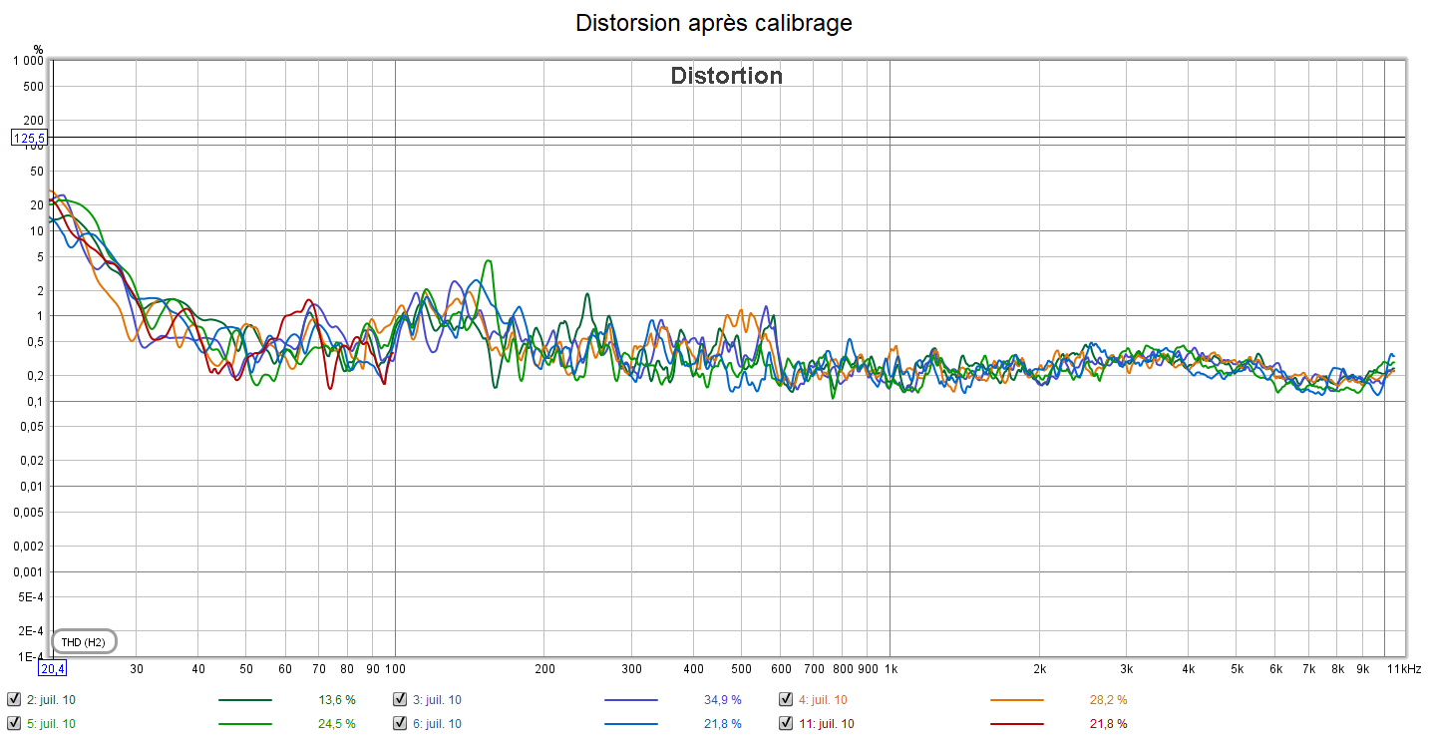The image size is (1429, 738).
Task: Uncheck the '11: juil. 10' red trace
Action: coord(786,723)
